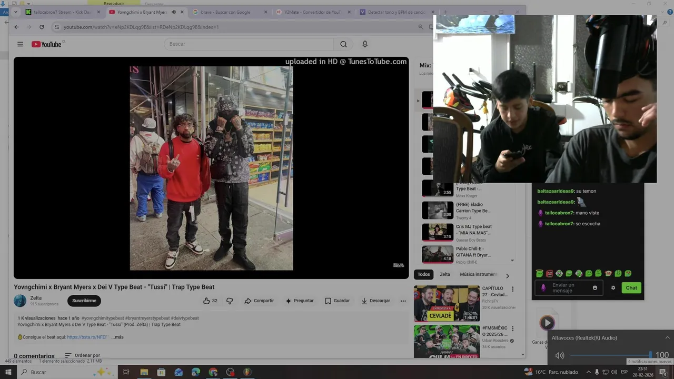Click the taskbar clock showing 23:51

tap(643, 372)
